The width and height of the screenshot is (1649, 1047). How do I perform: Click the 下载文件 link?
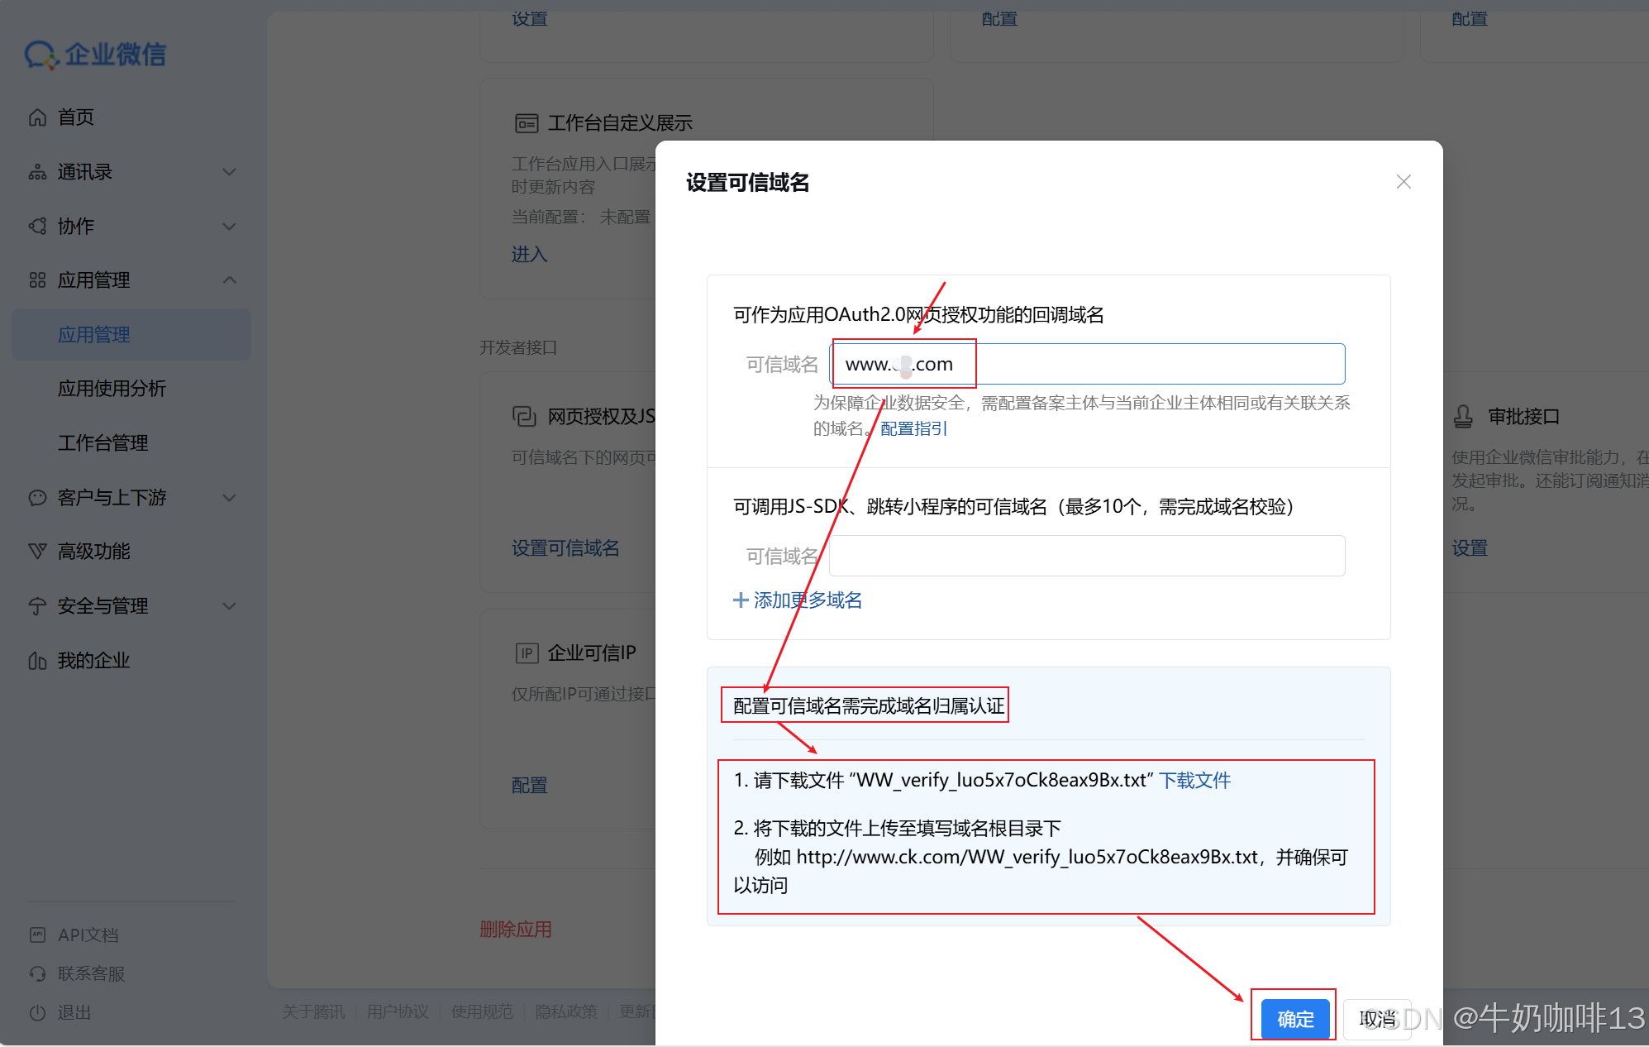coord(1194,780)
